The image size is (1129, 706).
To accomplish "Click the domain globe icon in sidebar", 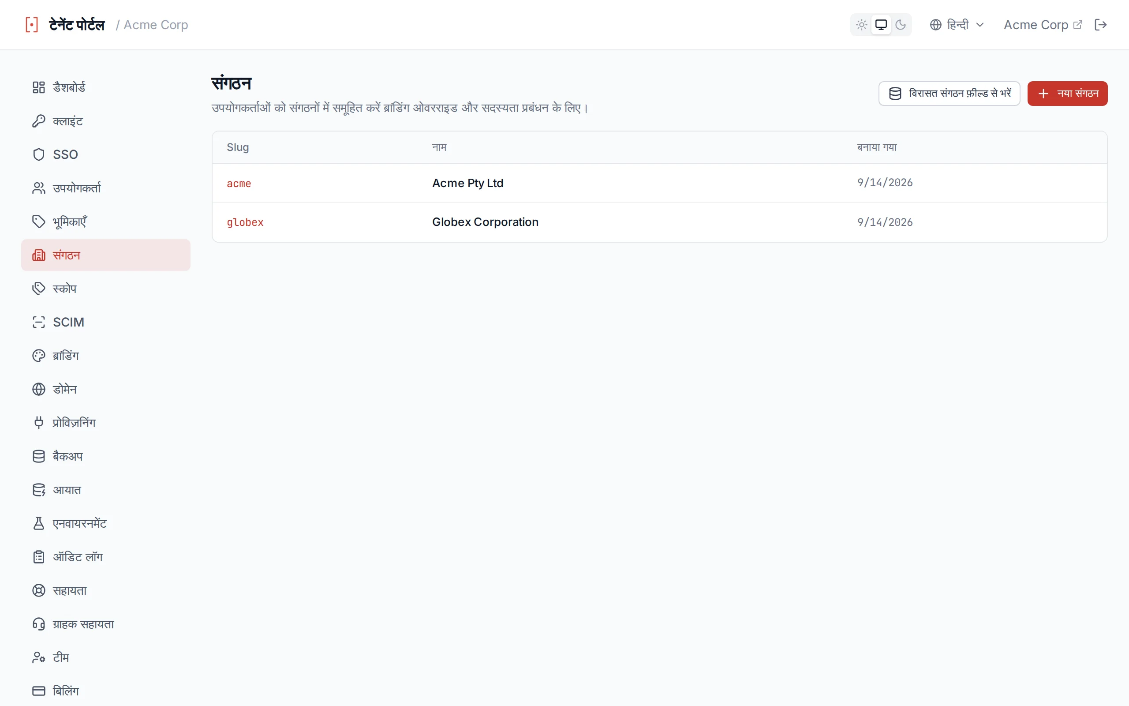I will tap(39, 390).
